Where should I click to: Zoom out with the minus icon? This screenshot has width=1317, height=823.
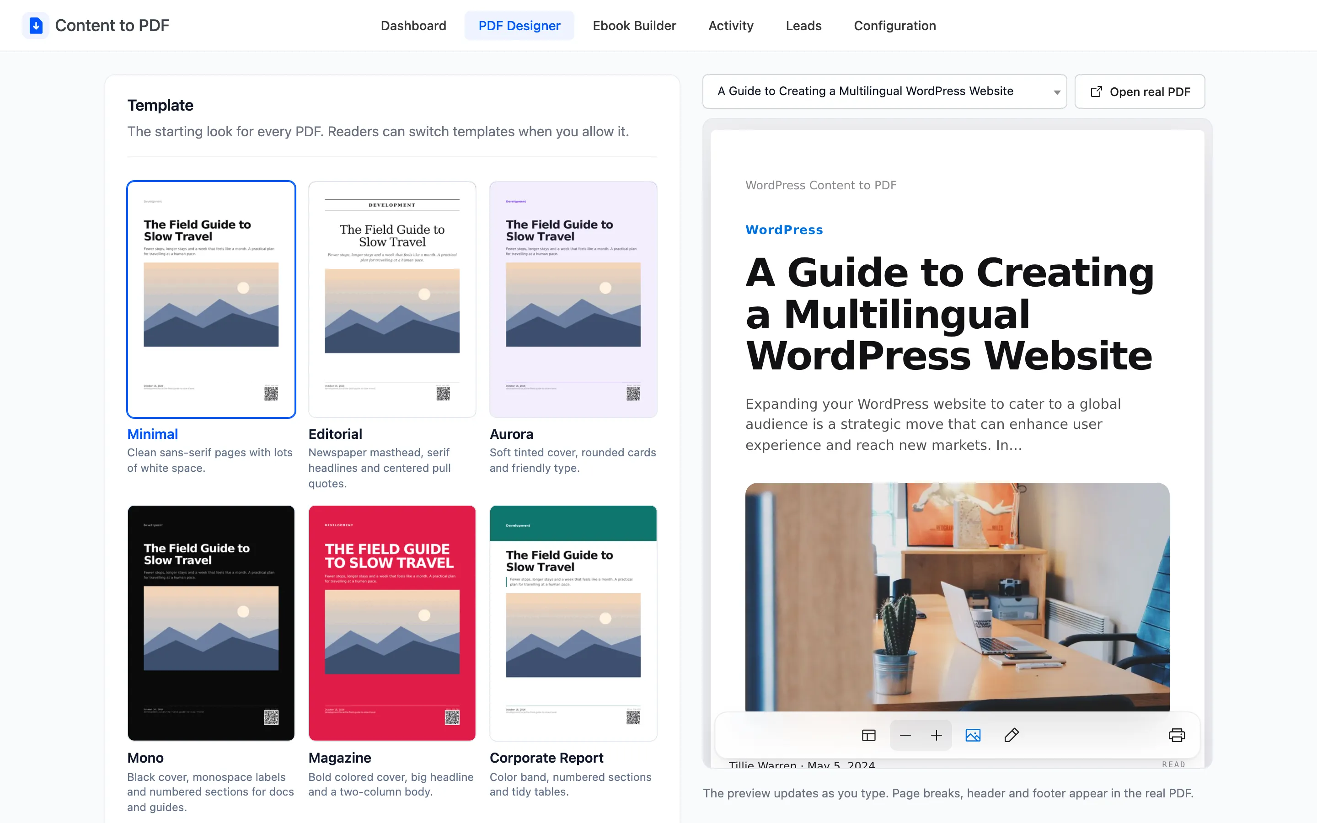coord(905,735)
